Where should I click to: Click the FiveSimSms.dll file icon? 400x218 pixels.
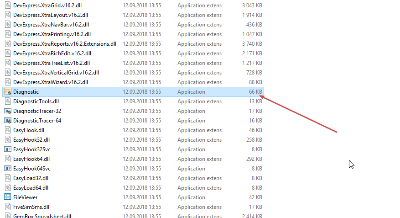click(x=8, y=207)
